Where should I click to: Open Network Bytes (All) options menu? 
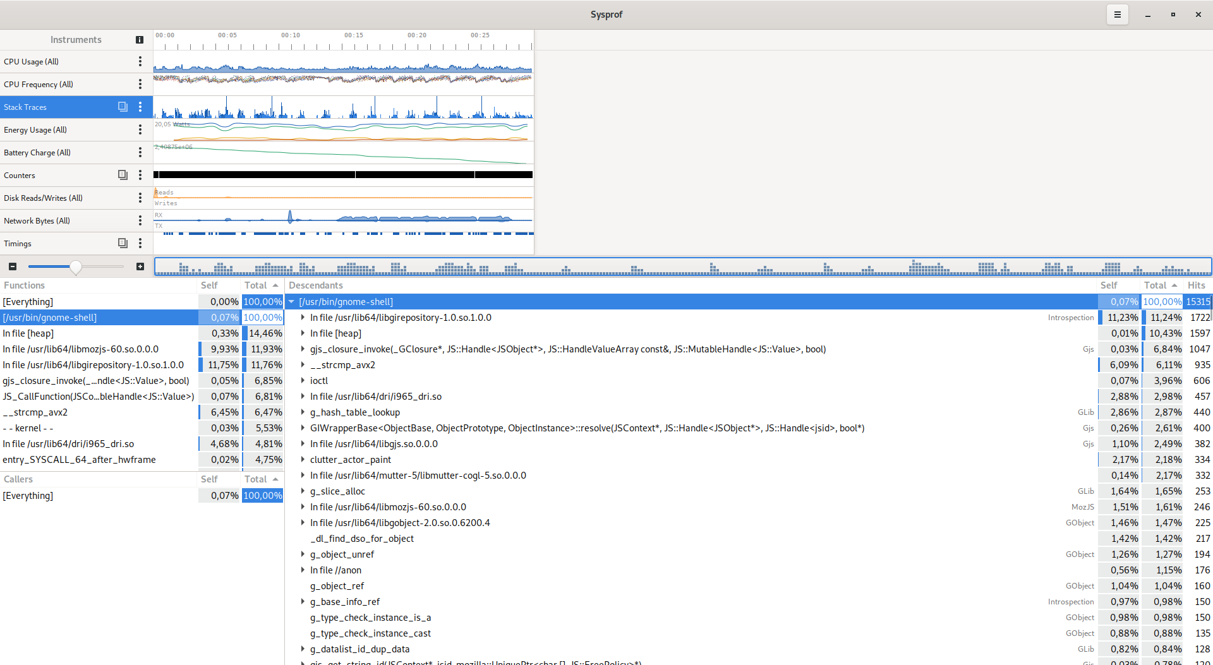pyautogui.click(x=140, y=220)
